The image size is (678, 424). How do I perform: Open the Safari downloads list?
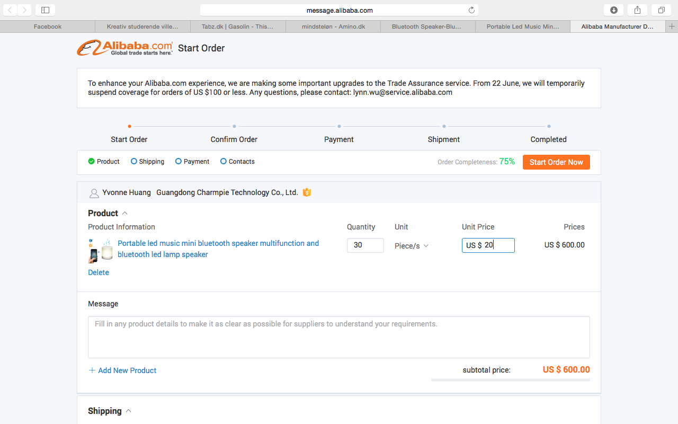pyautogui.click(x=613, y=10)
